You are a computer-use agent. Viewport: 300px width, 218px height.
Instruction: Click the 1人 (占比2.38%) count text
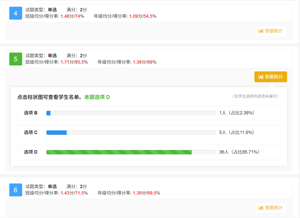click(x=237, y=113)
